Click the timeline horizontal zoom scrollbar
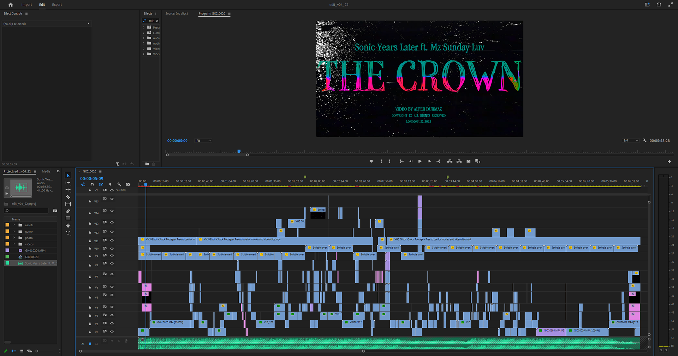Screen dimensions: 678x356 coord(222,351)
